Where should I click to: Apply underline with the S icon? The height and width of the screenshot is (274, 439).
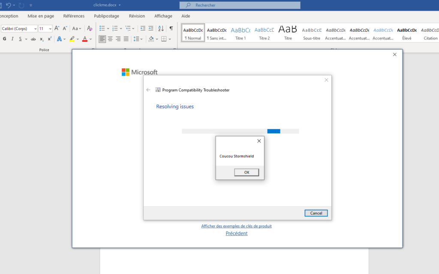click(x=20, y=39)
